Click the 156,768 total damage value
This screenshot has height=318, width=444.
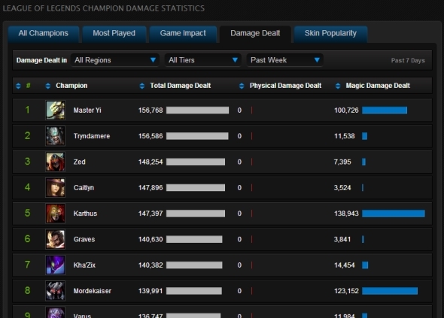pyautogui.click(x=151, y=111)
